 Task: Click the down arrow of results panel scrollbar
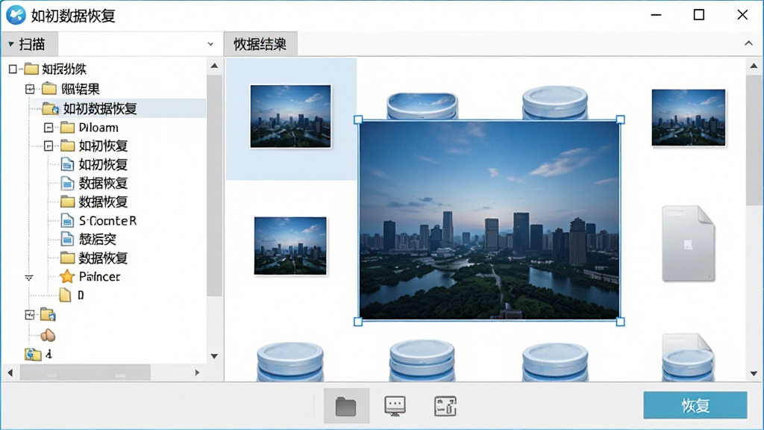coord(754,374)
